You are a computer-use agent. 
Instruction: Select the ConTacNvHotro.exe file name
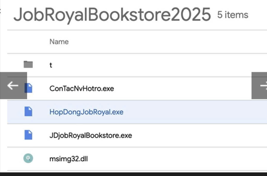pos(82,89)
